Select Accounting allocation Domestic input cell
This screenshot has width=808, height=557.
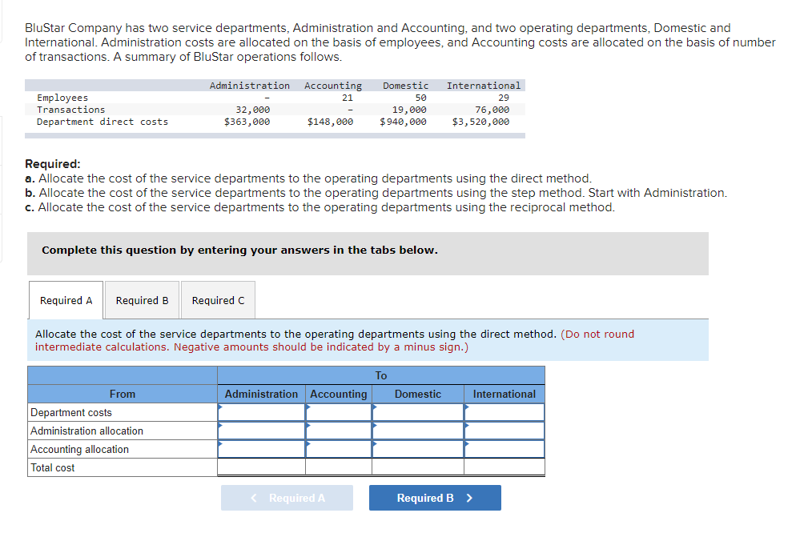pyautogui.click(x=418, y=450)
